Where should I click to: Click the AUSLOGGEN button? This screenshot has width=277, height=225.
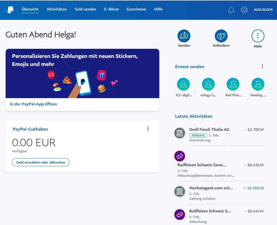click(263, 10)
